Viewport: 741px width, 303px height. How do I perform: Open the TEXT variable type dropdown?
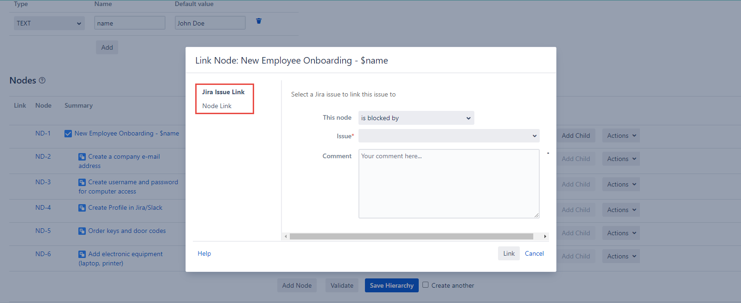pyautogui.click(x=49, y=23)
